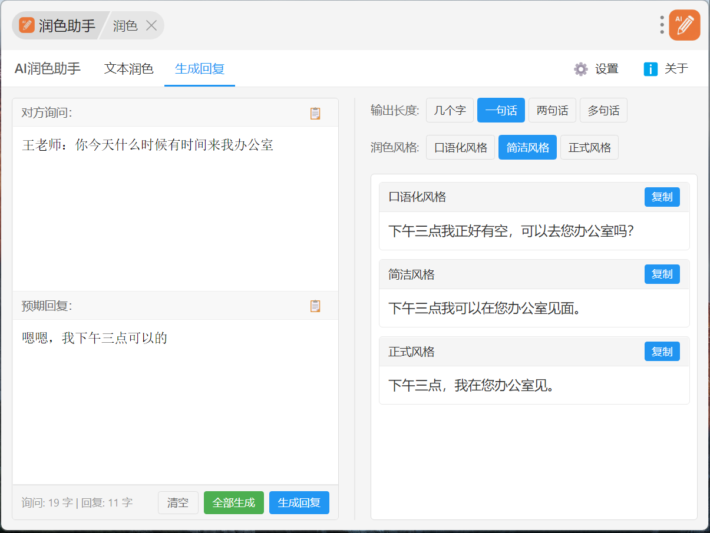Switch to the 文本润色 tab

tap(129, 69)
